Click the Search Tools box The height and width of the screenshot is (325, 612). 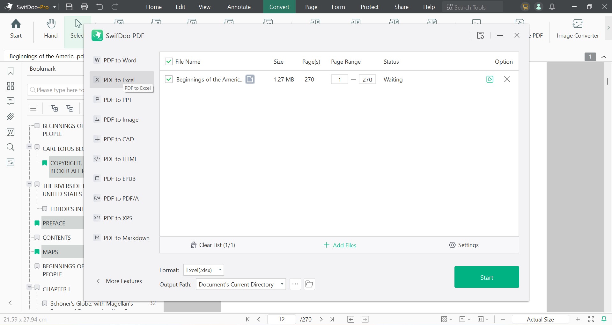click(x=472, y=7)
